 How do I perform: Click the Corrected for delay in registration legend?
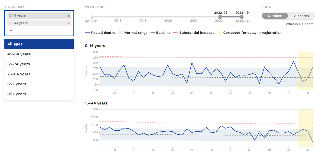(x=249, y=33)
